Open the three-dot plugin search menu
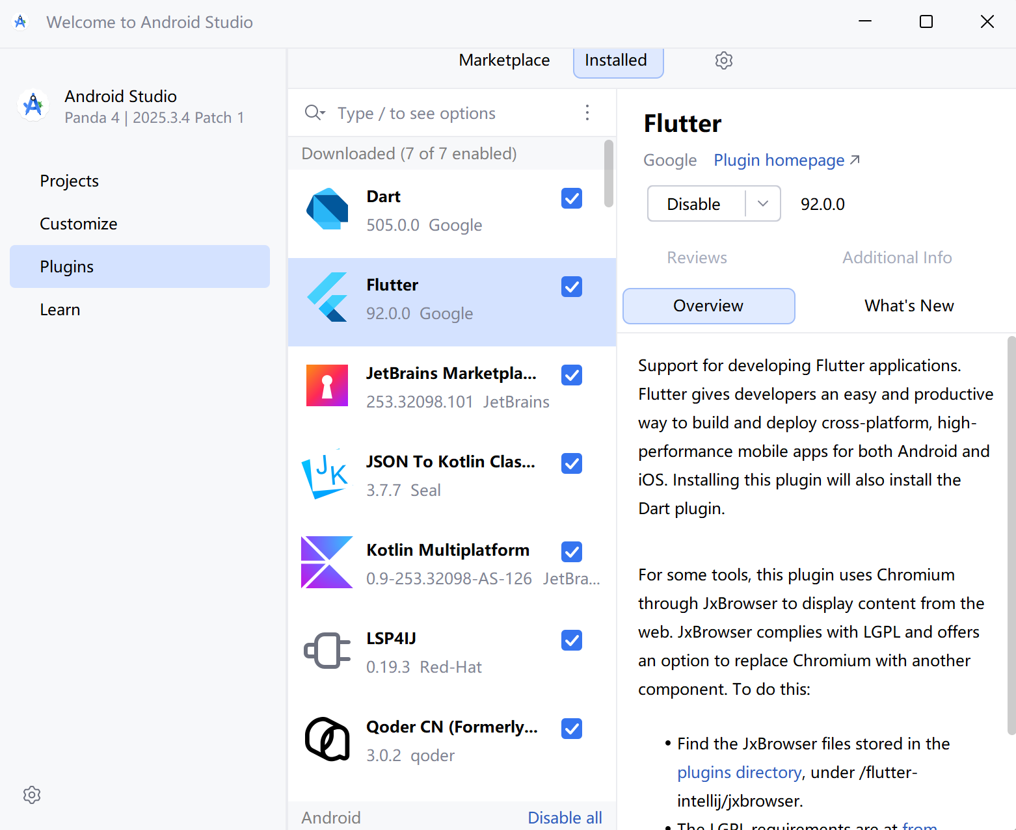 click(587, 113)
